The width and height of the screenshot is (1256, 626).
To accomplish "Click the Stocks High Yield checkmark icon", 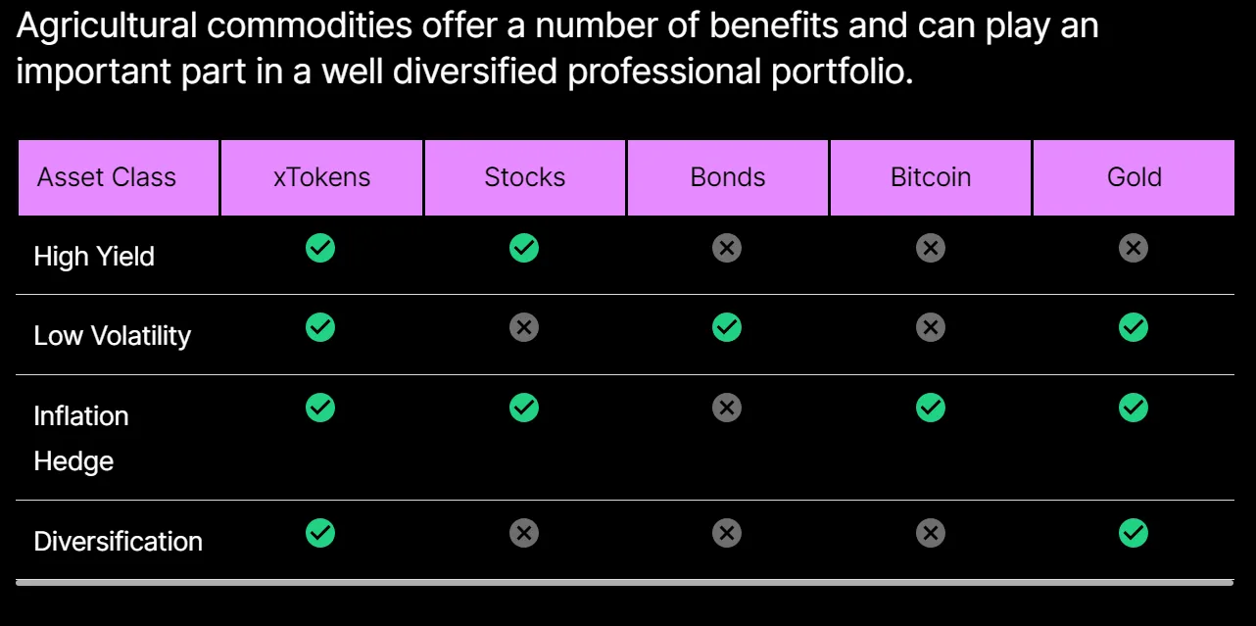I will pyautogui.click(x=524, y=248).
